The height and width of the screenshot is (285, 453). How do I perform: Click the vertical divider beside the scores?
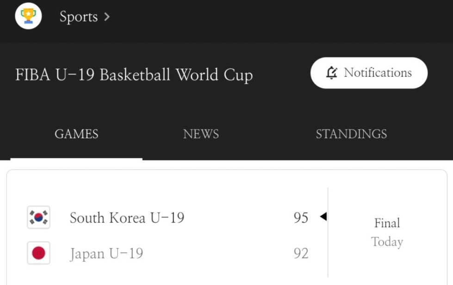[x=328, y=232]
